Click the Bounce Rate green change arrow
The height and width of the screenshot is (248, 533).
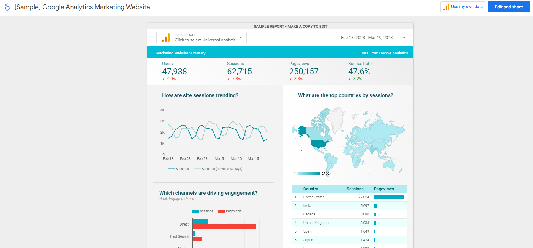350,79
